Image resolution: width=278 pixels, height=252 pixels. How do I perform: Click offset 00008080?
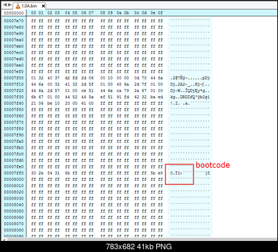click(14, 230)
